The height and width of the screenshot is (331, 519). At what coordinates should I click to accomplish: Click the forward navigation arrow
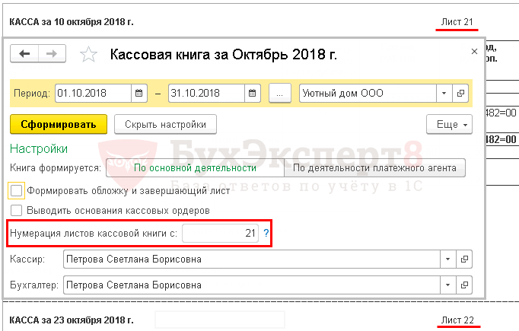(52, 53)
